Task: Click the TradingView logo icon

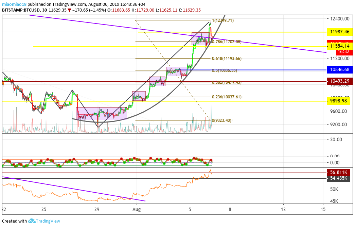Action: point(32,221)
